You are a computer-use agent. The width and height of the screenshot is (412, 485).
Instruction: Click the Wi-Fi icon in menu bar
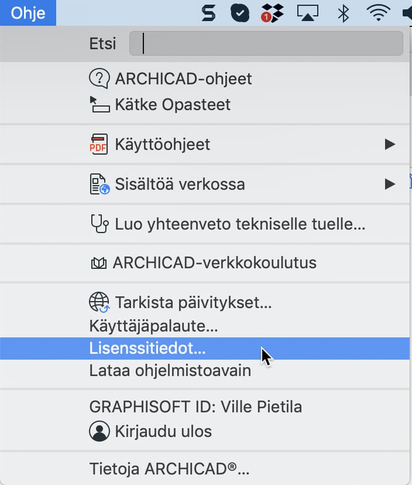coord(379,13)
